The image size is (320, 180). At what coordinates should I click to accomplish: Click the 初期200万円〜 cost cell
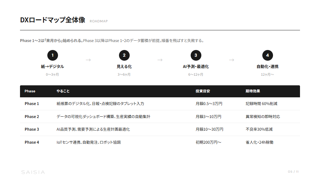[x=208, y=142]
